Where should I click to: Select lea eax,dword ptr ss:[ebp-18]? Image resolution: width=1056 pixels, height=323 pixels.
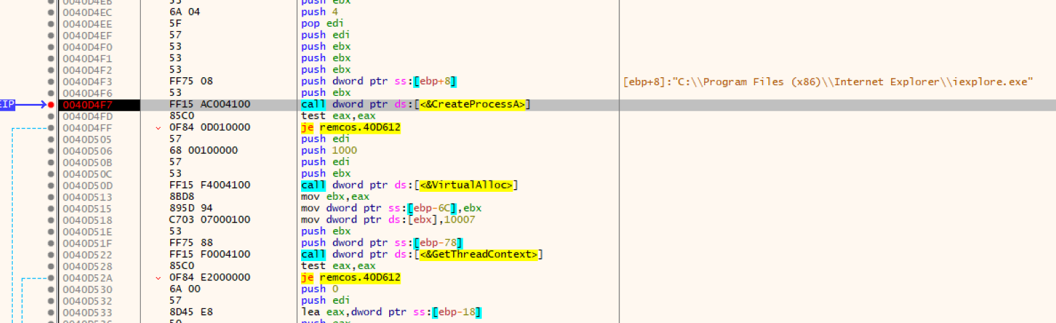point(391,312)
